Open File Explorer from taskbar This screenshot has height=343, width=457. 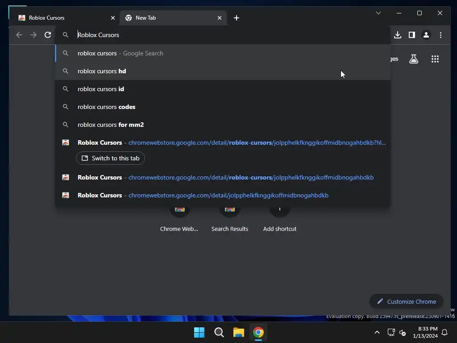[x=238, y=332]
